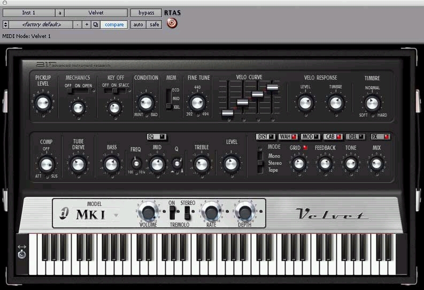Image resolution: width=424 pixels, height=290 pixels.
Task: Enable auto automation button
Action: 138,25
